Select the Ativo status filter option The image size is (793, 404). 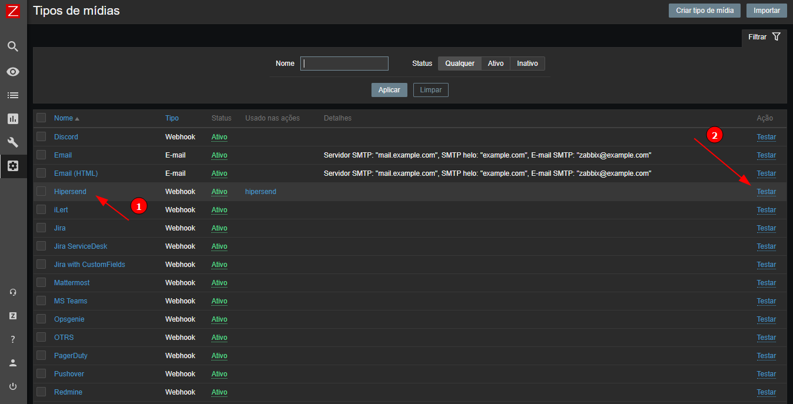click(496, 64)
